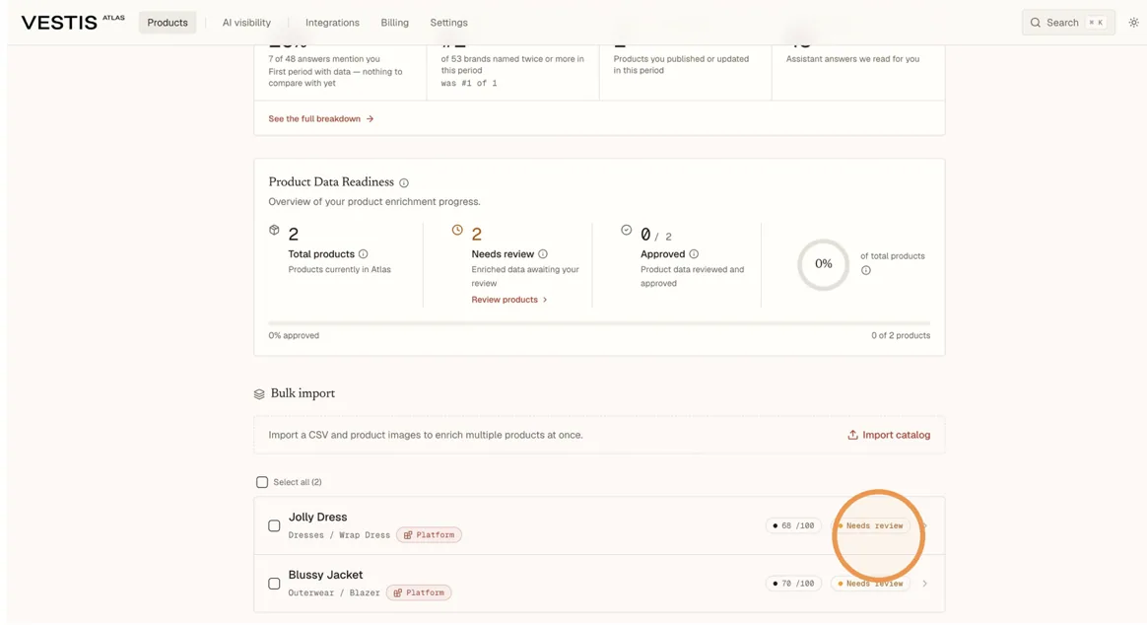Viewport: 1147px width, 625px height.
Task: Open the Settings tab
Action: point(448,23)
